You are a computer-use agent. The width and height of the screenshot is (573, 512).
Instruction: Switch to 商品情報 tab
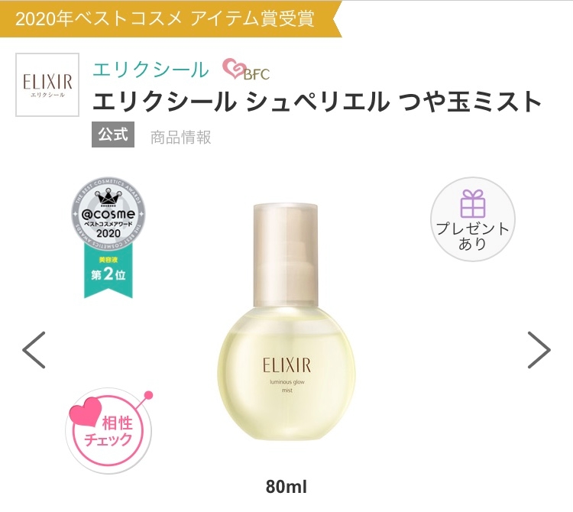[x=180, y=138]
